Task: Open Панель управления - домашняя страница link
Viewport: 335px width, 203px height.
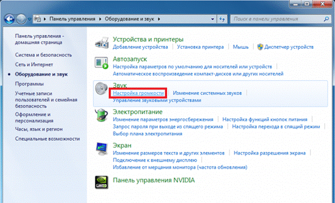Action: (39, 39)
